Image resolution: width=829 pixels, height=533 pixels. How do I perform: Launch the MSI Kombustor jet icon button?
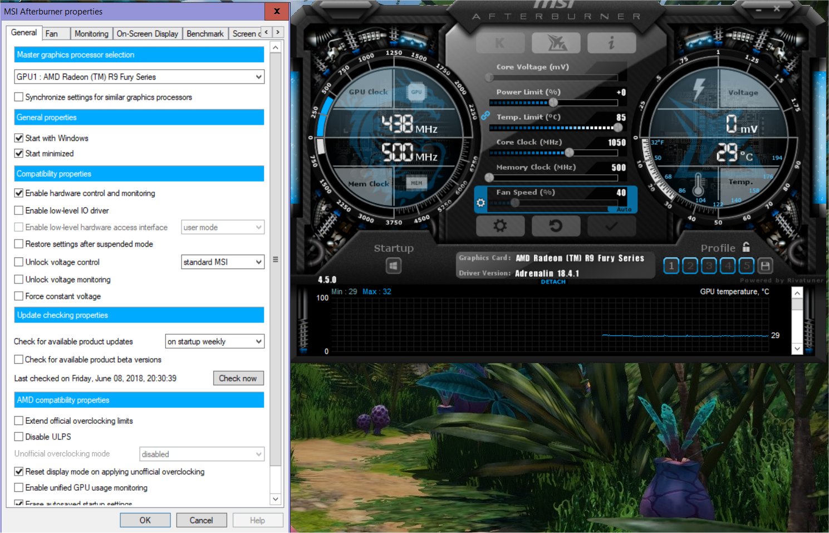click(x=556, y=43)
